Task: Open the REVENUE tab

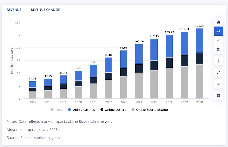Action: click(x=14, y=10)
